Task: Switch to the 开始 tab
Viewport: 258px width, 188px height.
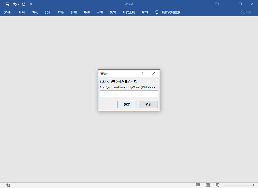Action: click(x=22, y=12)
